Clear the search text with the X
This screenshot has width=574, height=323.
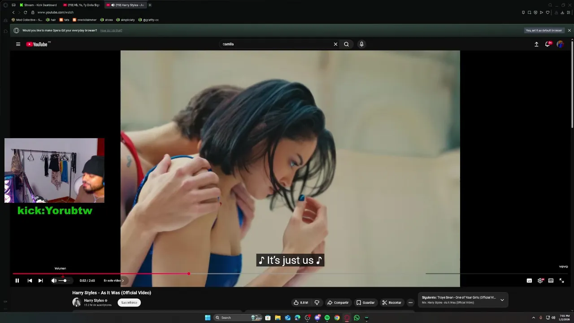point(335,44)
